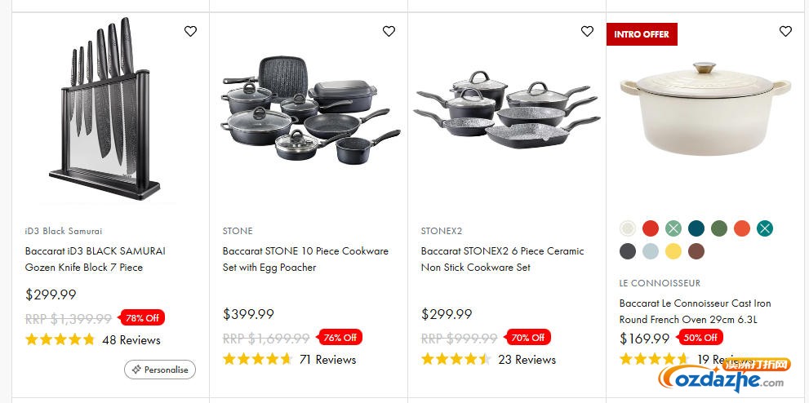Open the 71 Reviews link

point(327,360)
